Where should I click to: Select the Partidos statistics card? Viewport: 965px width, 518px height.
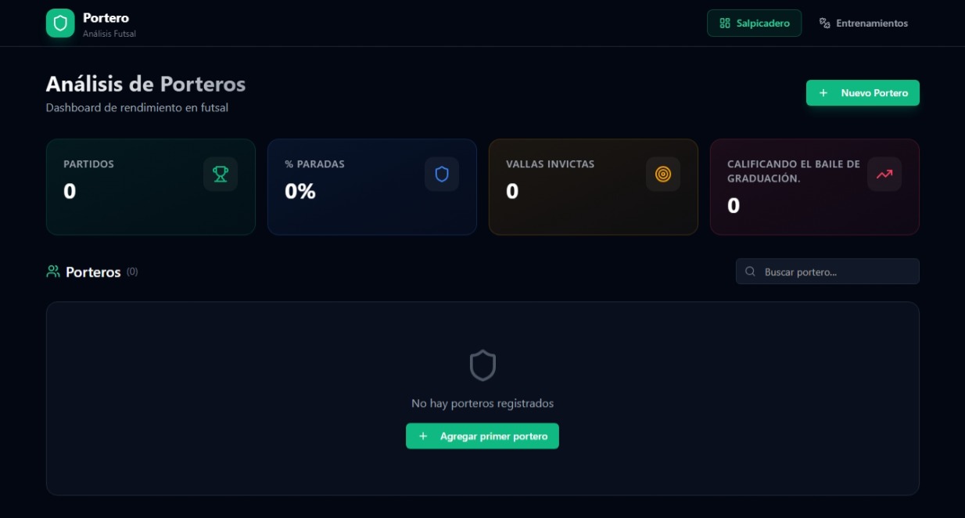151,187
